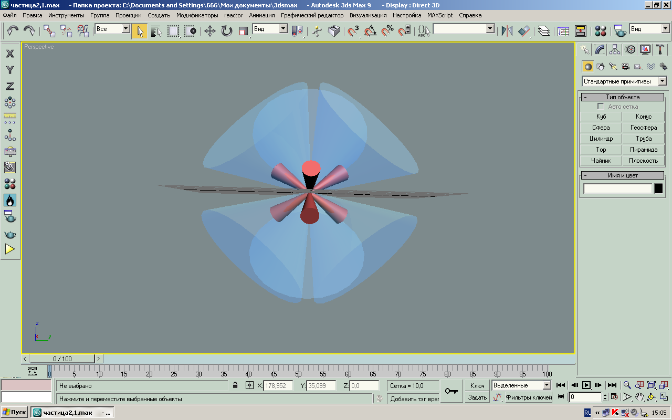This screenshot has width=672, height=420.
Task: Click the Align tool icon
Action: pyautogui.click(x=524, y=31)
